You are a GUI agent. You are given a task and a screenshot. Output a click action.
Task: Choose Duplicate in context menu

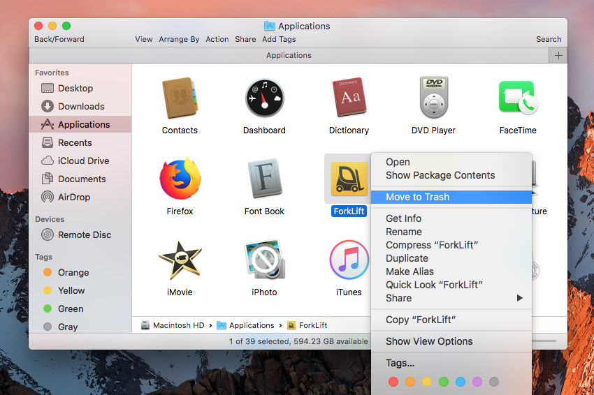coord(451,258)
